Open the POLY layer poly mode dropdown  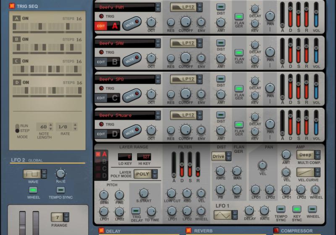pyautogui.click(x=146, y=174)
